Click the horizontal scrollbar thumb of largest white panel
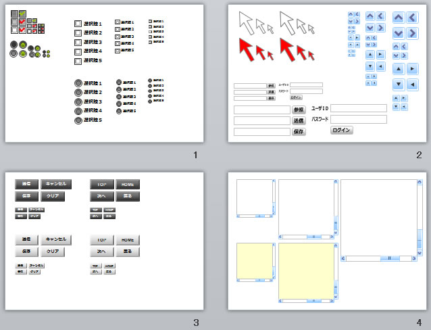Screen dimensions: 431x330 click(389, 258)
